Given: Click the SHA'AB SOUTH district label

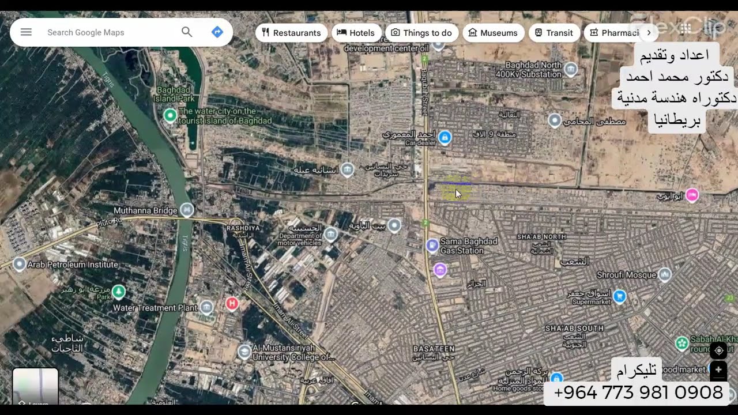Looking at the screenshot, I should coord(574,328).
